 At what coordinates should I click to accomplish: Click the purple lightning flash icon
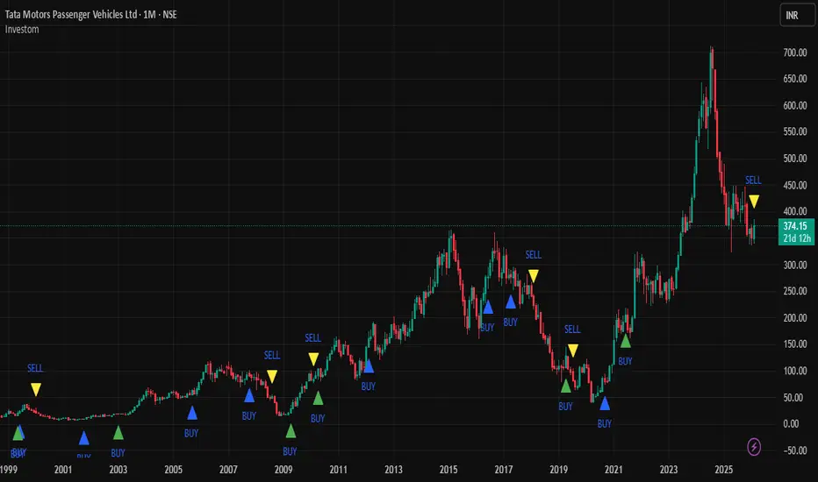tap(754, 447)
